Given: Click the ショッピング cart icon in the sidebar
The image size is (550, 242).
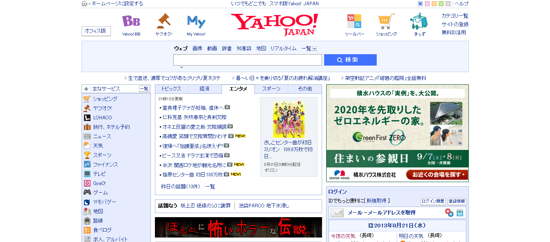Looking at the screenshot, I should coord(87,99).
